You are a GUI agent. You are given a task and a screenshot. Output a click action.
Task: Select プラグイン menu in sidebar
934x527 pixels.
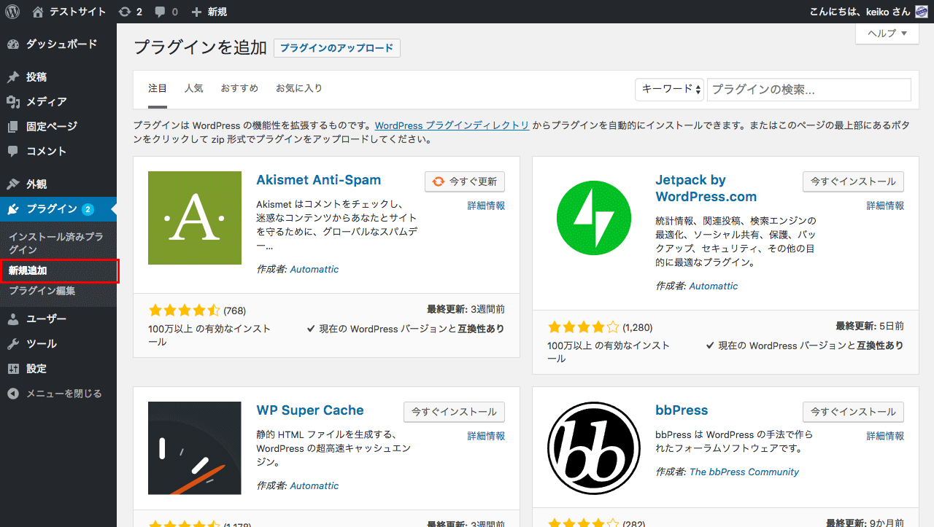pyautogui.click(x=58, y=208)
